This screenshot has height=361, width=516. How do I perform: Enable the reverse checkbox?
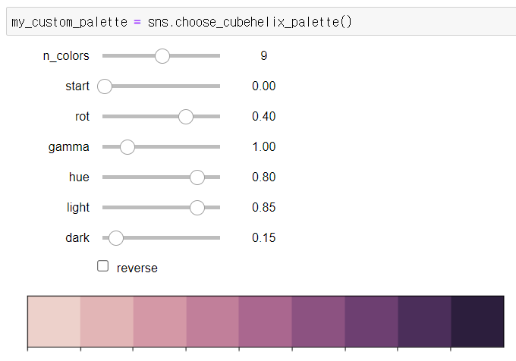(103, 266)
